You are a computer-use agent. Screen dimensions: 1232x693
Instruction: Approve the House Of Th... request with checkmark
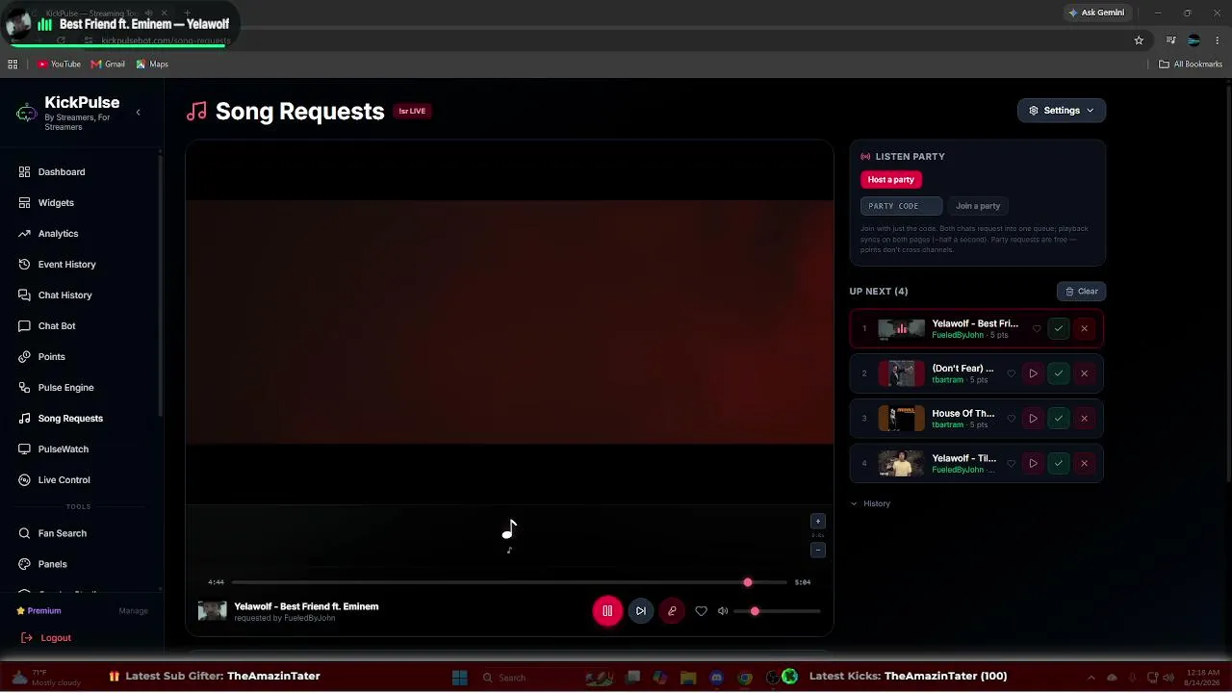click(x=1059, y=419)
